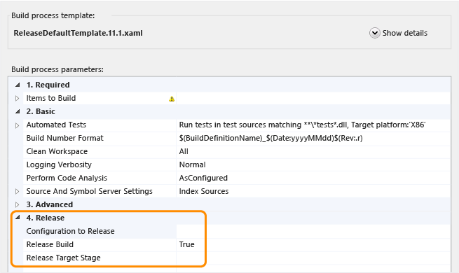Collapse the 4. Release section
459x273 pixels.
[x=18, y=218]
